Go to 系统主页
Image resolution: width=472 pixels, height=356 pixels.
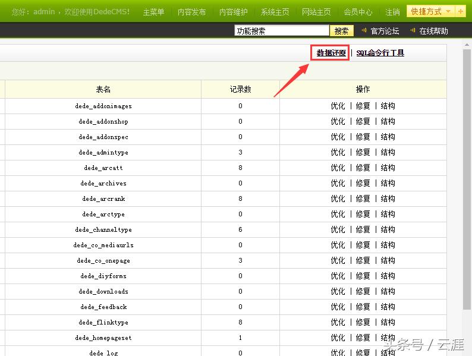point(275,12)
